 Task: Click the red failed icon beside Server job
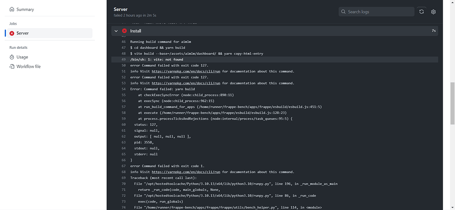click(x=12, y=33)
